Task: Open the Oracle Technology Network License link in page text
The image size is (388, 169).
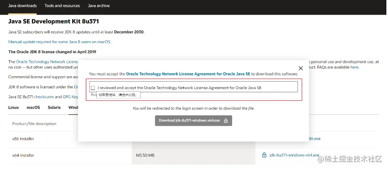Action: 47,62
